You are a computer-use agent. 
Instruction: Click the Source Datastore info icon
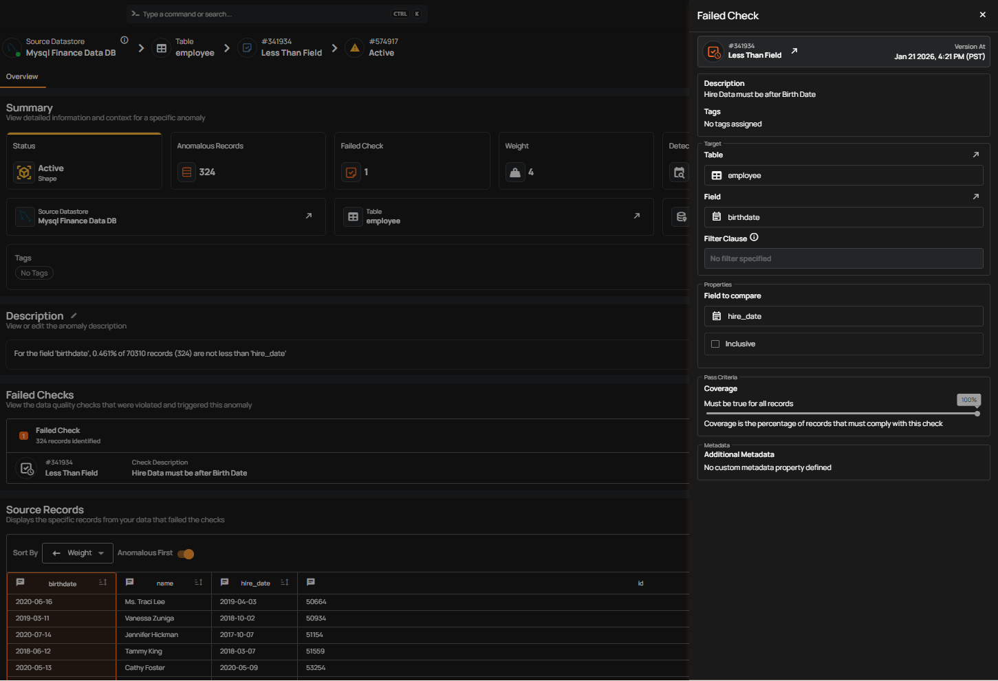coord(124,40)
